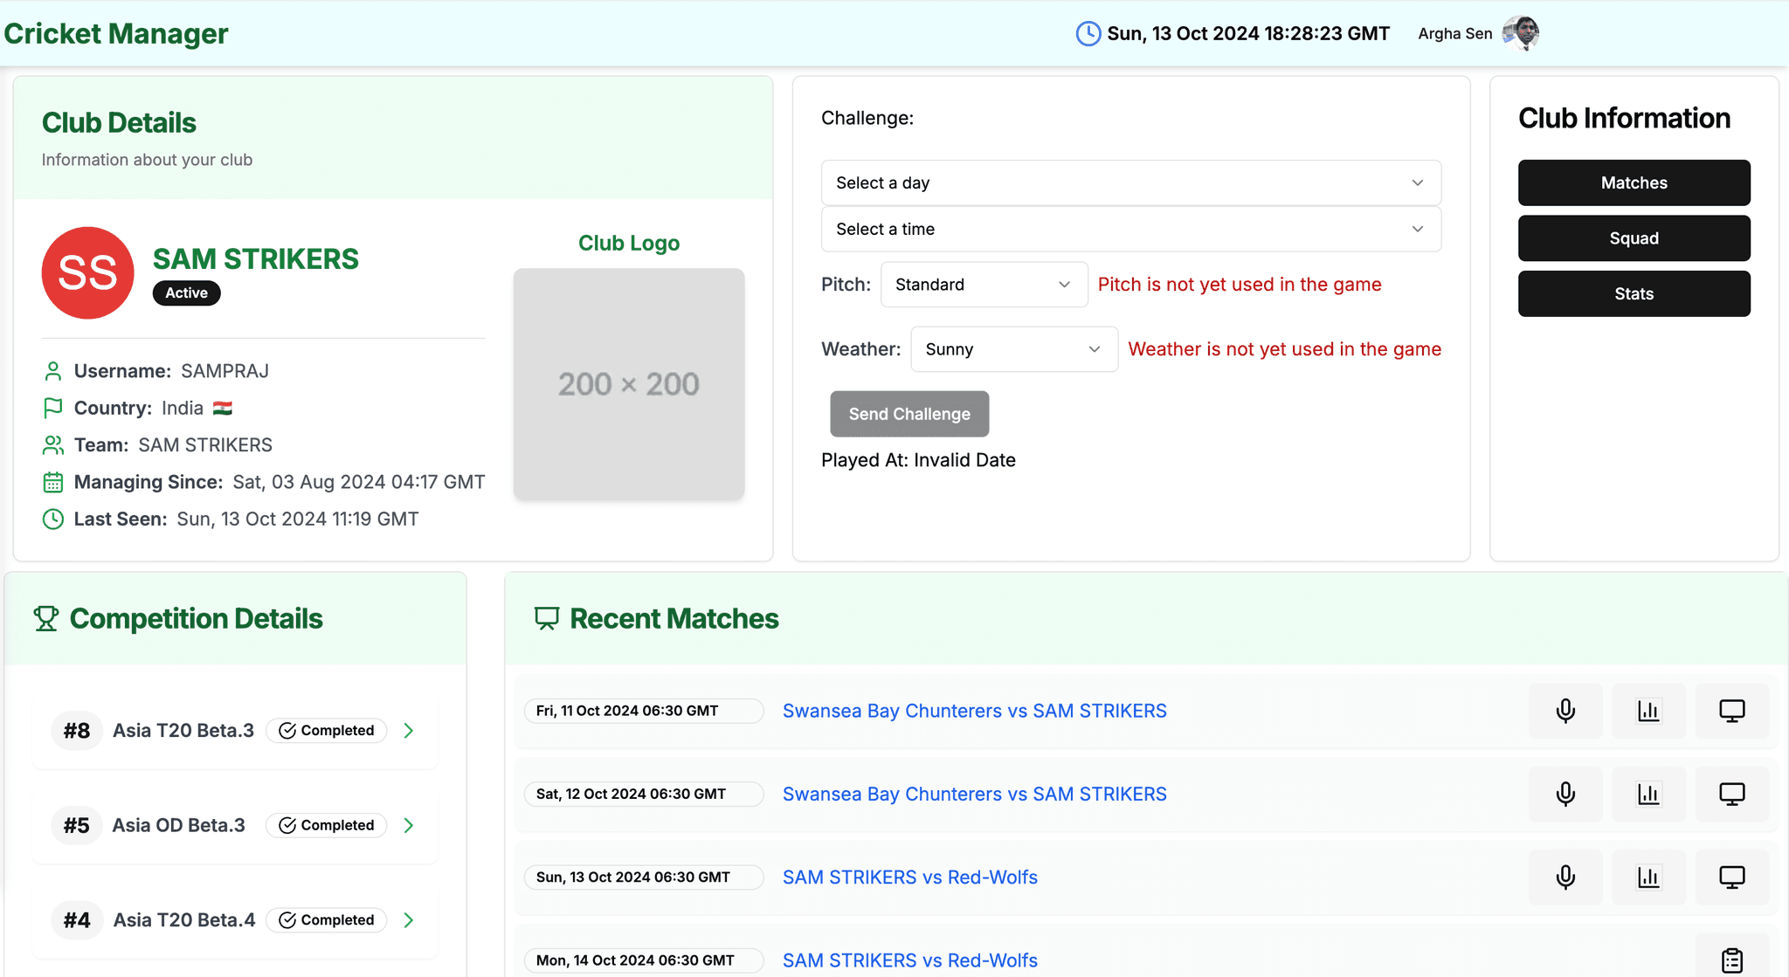Image resolution: width=1789 pixels, height=977 pixels.
Task: Click the screen icon beside Recent Matches heading
Action: tap(546, 618)
